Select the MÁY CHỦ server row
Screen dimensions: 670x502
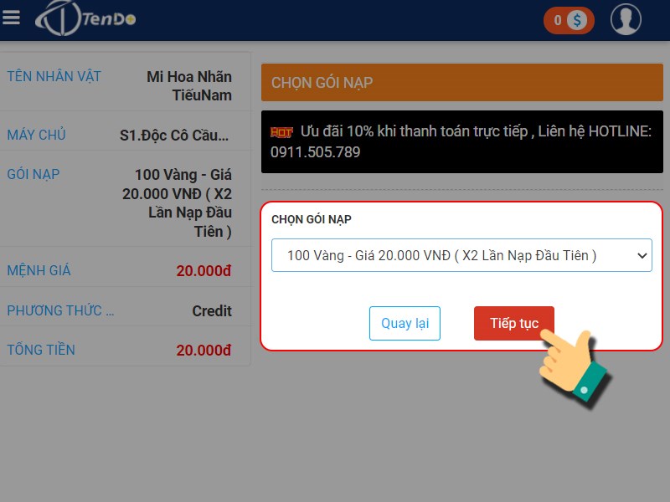click(x=125, y=135)
